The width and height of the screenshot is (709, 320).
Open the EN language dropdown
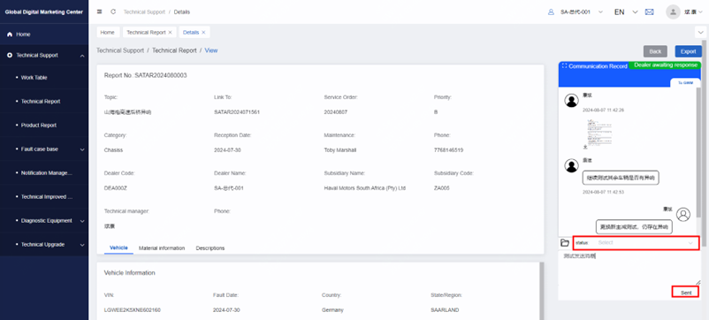(x=625, y=12)
